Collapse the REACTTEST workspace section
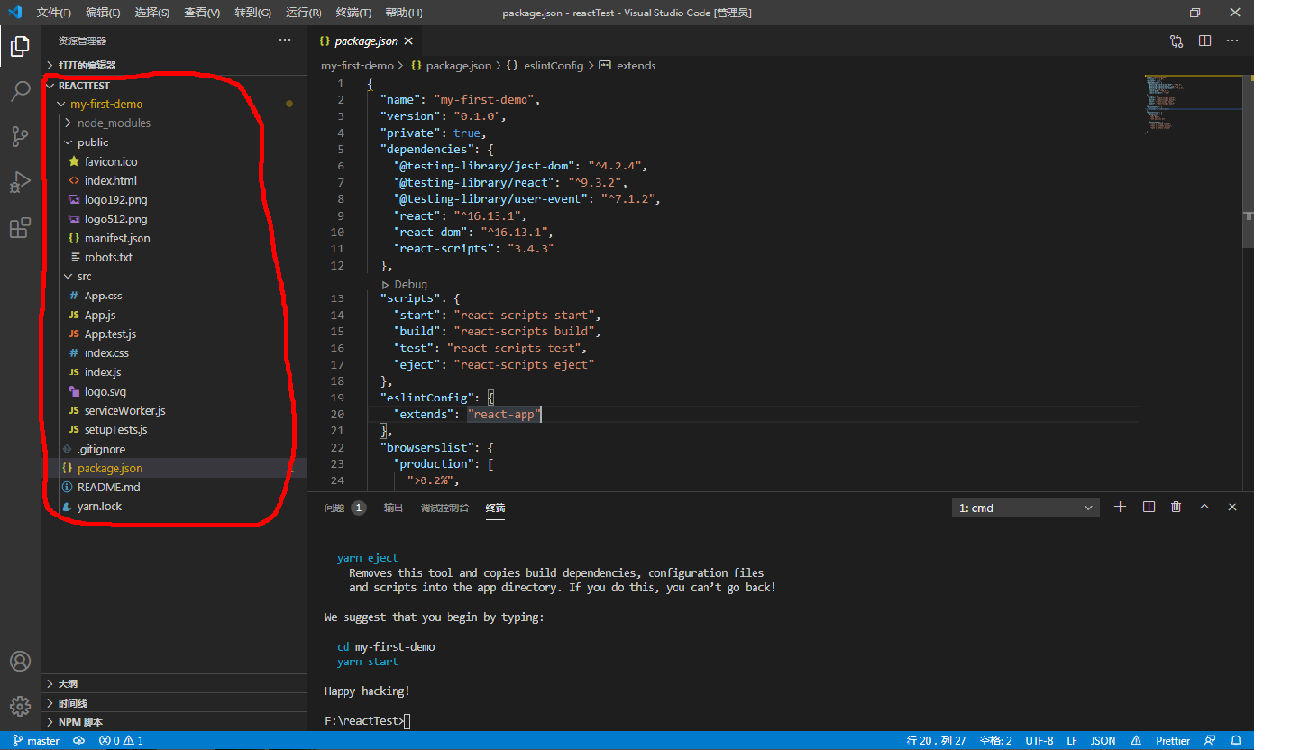This screenshot has width=1291, height=750. 174,86
